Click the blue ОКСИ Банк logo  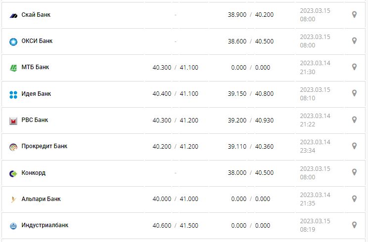point(13,41)
